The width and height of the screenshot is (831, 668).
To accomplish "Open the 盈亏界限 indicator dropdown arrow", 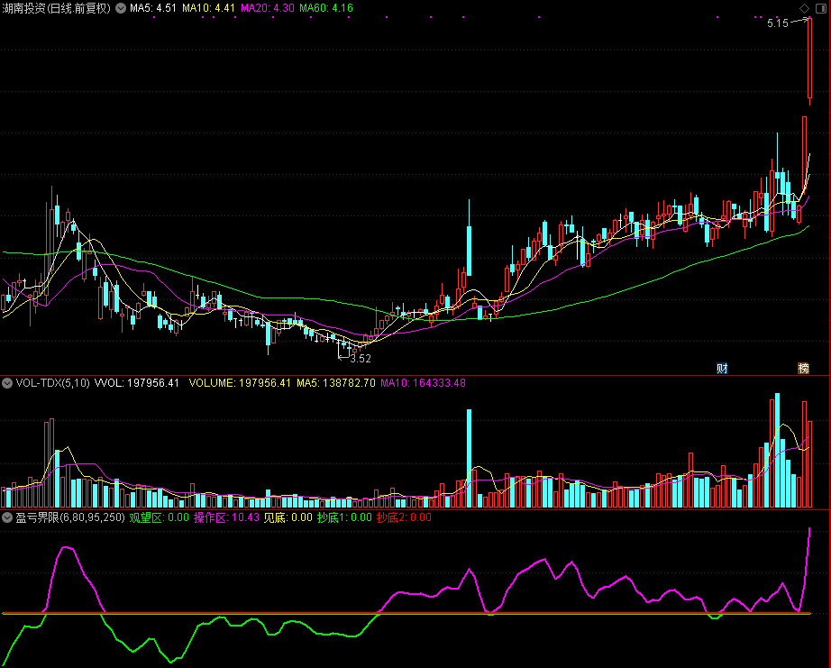I will point(8,517).
